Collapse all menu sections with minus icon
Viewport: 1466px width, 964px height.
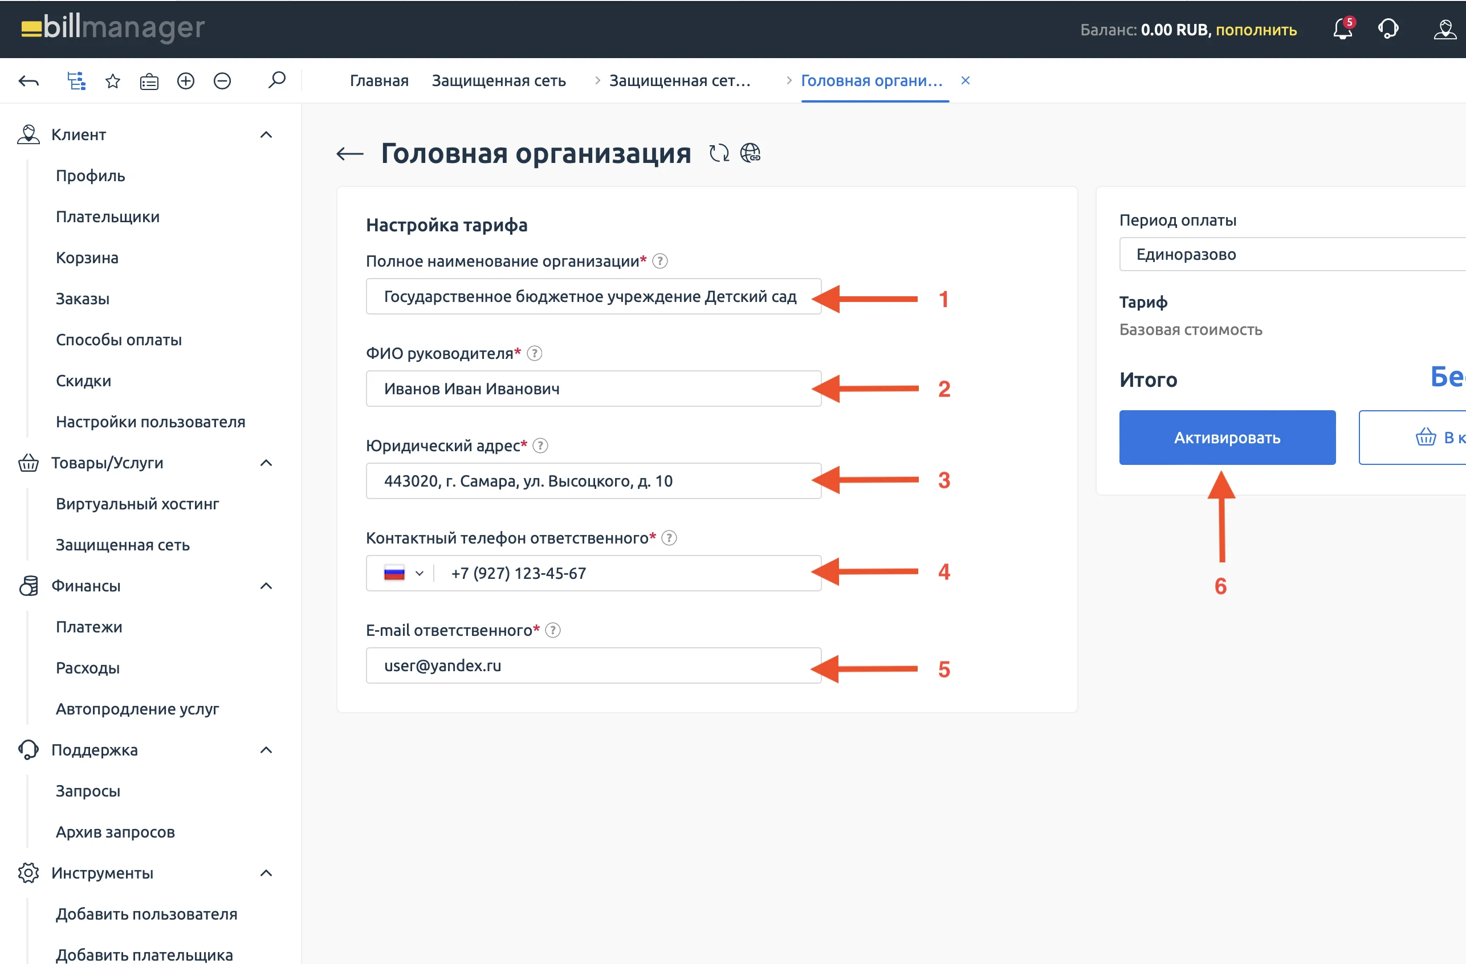[x=222, y=81]
